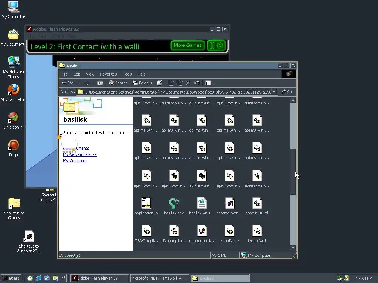Expand quick launch overflow chevron
378x283 pixels.
tap(63, 277)
